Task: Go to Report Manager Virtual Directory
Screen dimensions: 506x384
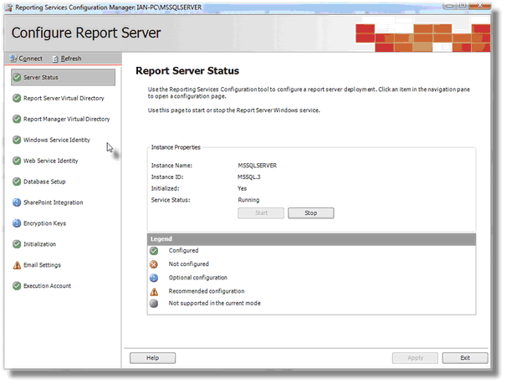Action: click(66, 119)
